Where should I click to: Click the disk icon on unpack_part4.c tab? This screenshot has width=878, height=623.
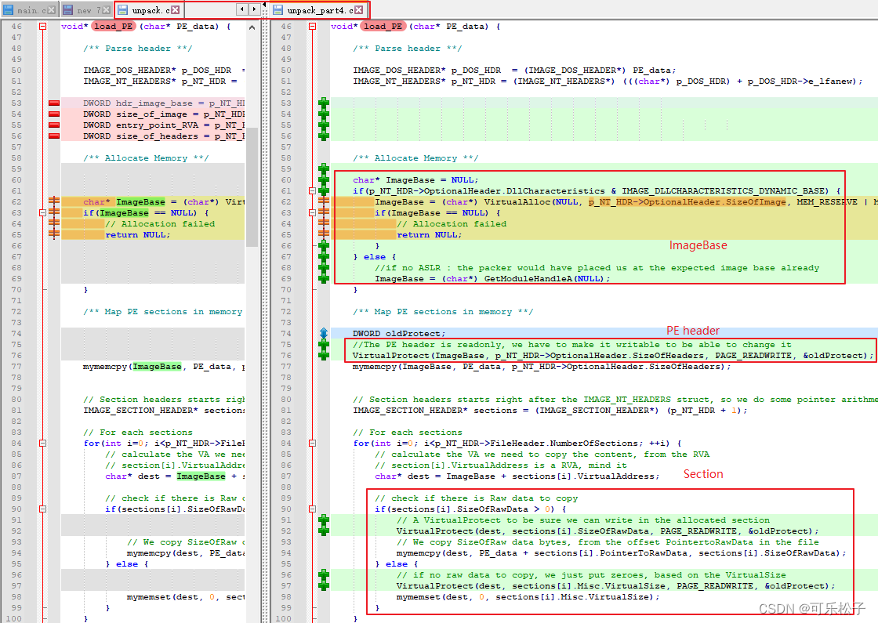click(x=278, y=10)
